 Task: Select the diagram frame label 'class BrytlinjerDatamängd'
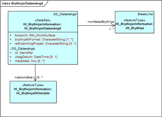[x=22, y=3]
